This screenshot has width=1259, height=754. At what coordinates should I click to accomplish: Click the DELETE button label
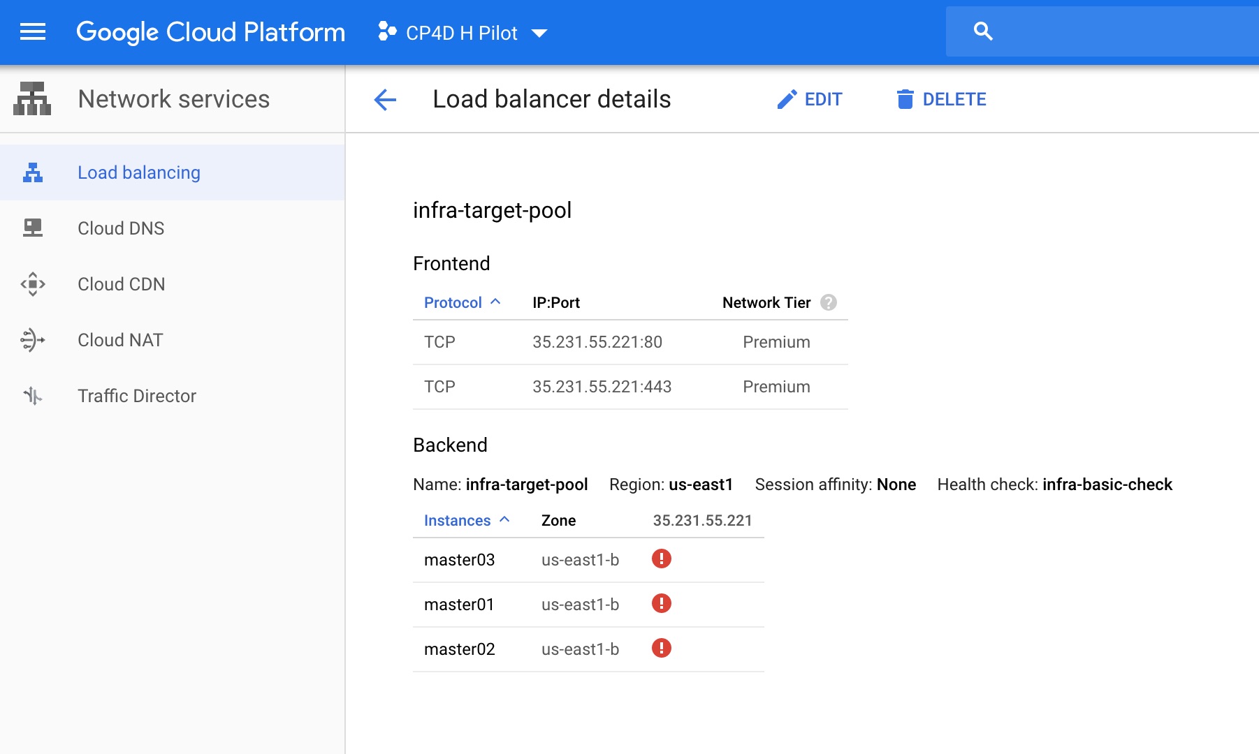tap(954, 100)
